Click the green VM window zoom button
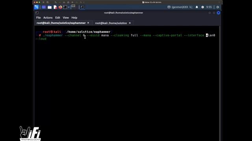This screenshot has height=141, width=252. pyautogui.click(x=39, y=2)
